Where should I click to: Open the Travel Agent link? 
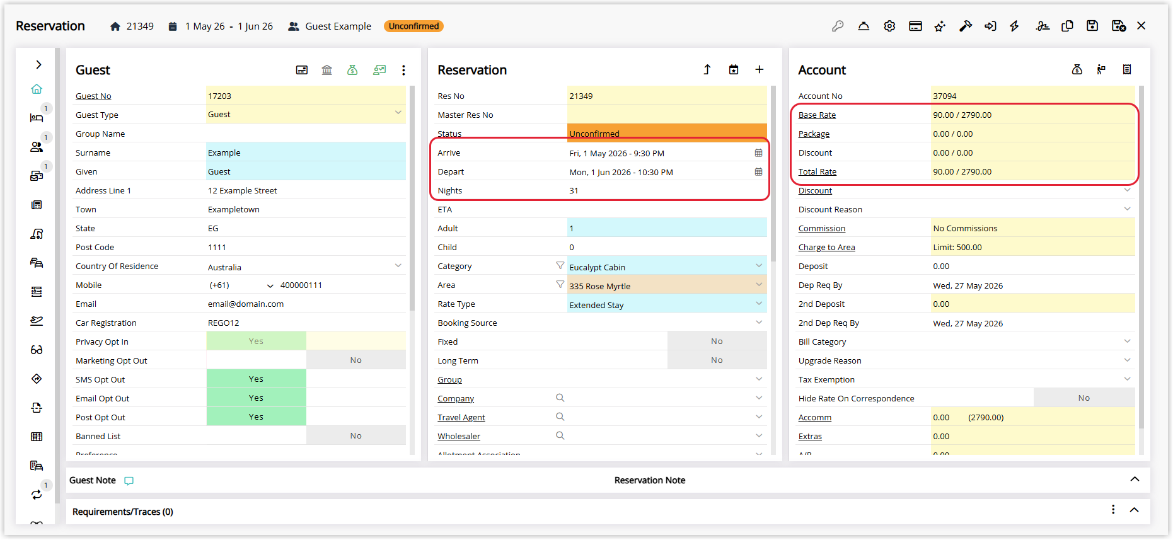461,417
